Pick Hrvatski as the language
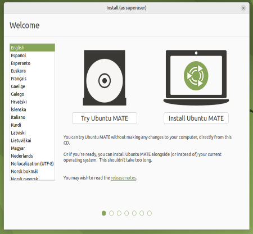The width and height of the screenshot is (253, 234). pos(32,102)
